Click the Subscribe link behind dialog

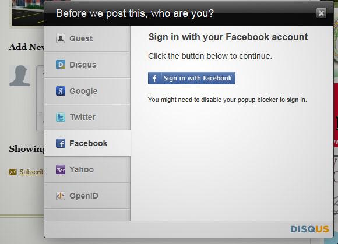click(31, 172)
